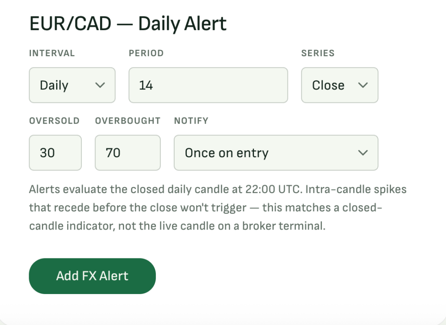Click the SERIES field label

(x=318, y=53)
